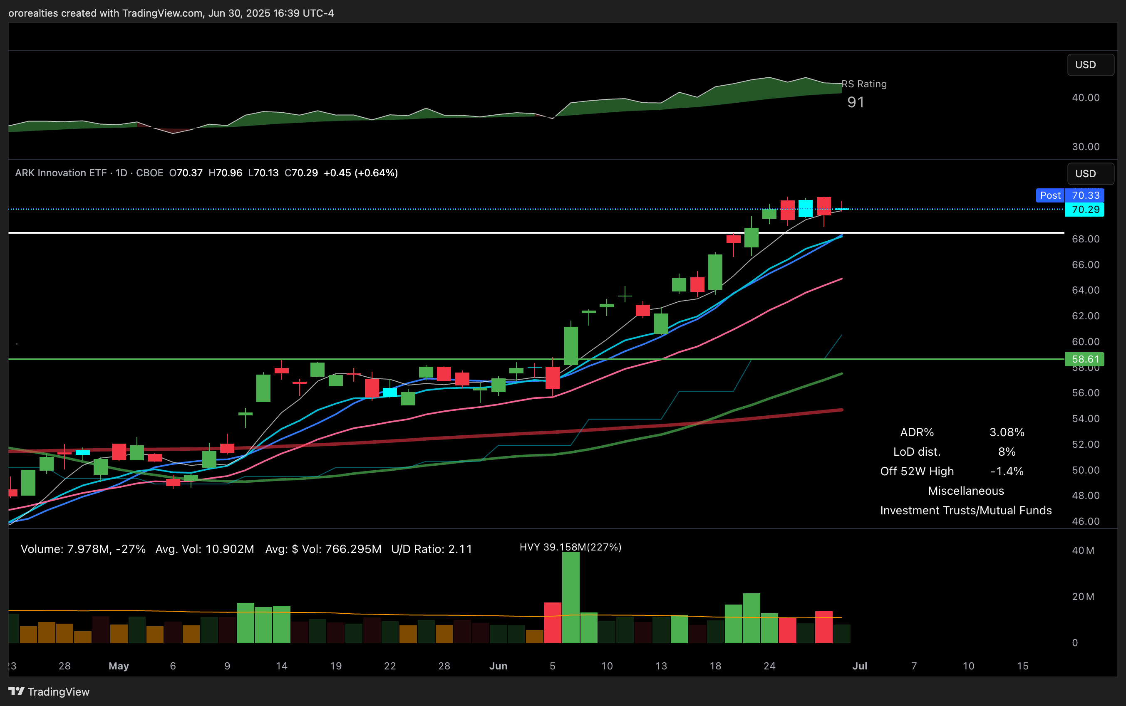The width and height of the screenshot is (1126, 706).
Task: Click the 64.00 label on price scale
Action: [x=1086, y=290]
